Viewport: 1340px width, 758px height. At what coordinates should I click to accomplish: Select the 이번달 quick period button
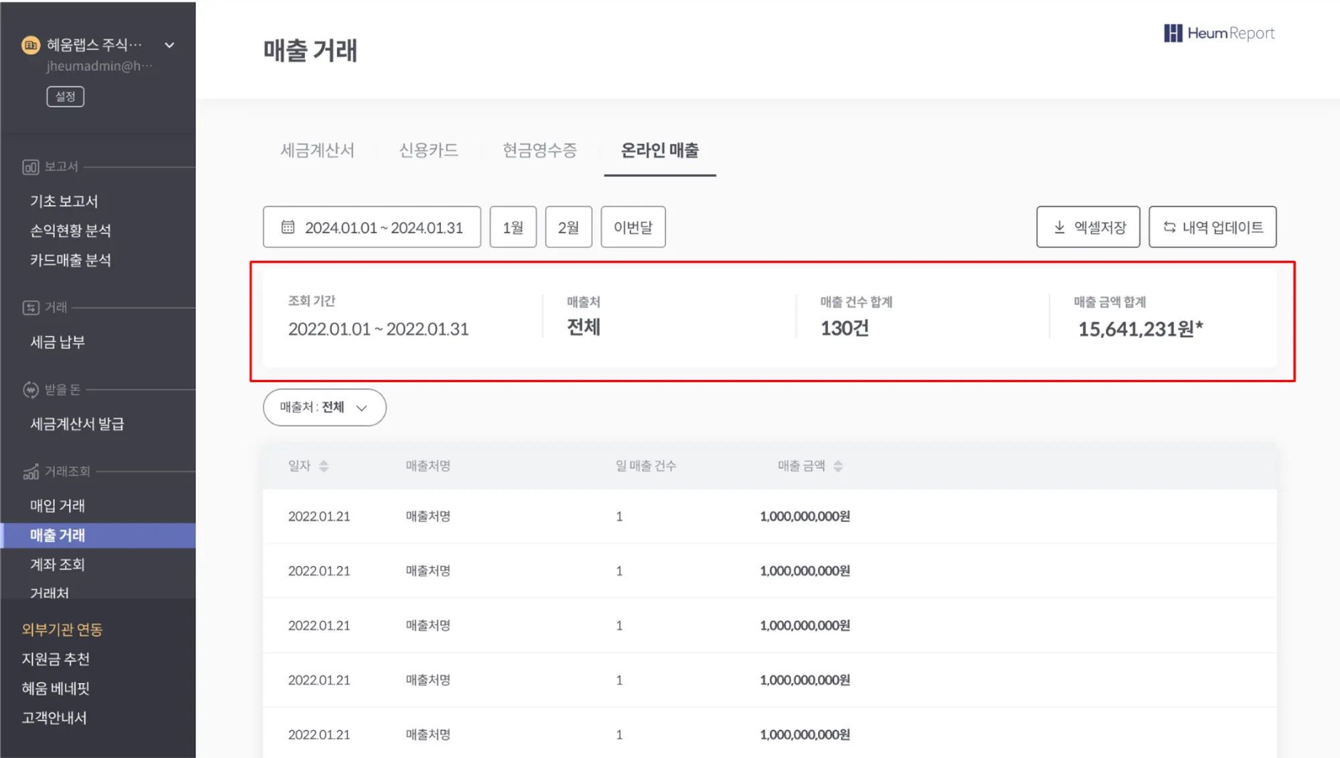632,227
